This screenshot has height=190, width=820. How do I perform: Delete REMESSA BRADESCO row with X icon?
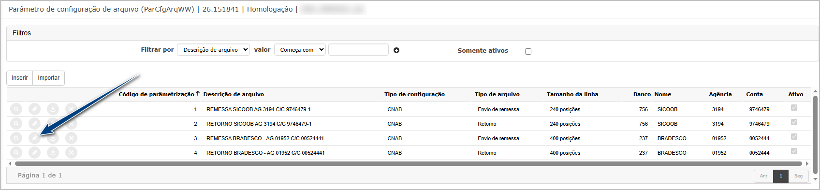(x=71, y=138)
